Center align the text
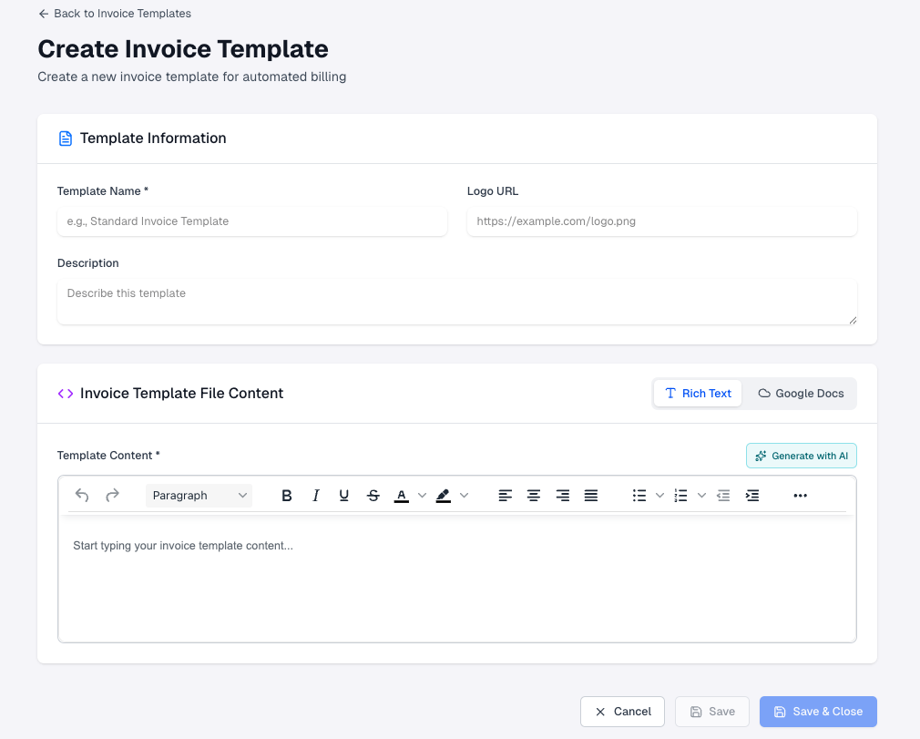The image size is (920, 739). pyautogui.click(x=534, y=496)
